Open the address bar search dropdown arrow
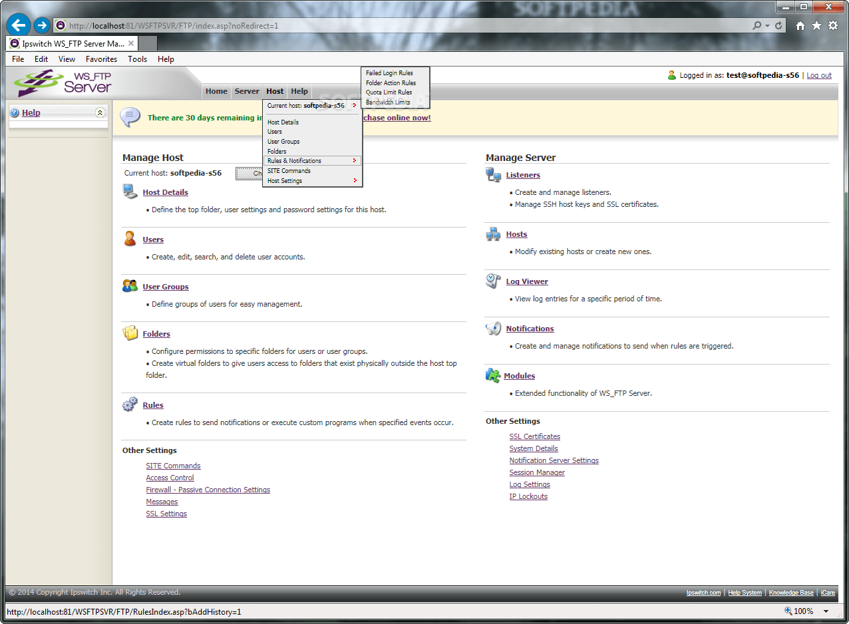 (x=767, y=26)
